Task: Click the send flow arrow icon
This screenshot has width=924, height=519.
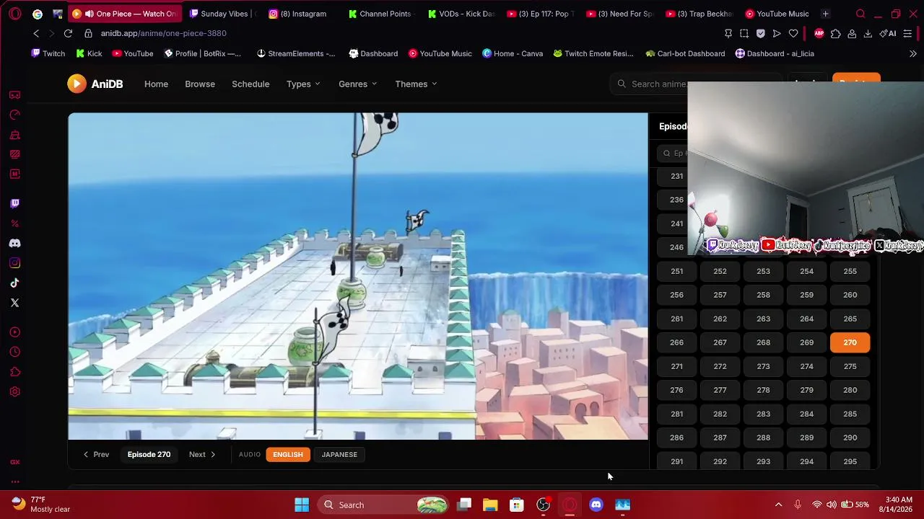Action: 777,33
